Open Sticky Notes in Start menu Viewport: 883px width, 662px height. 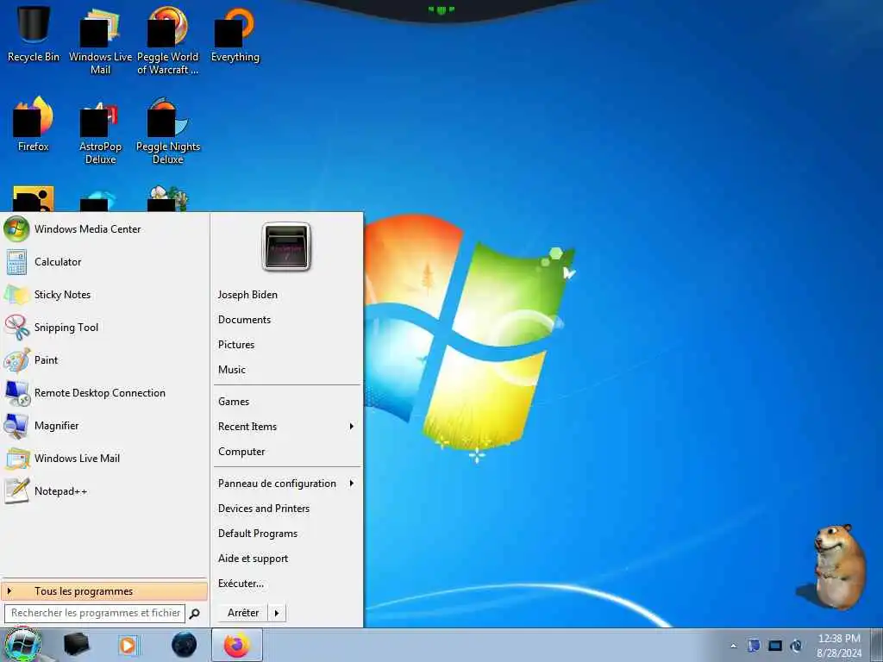104,295
